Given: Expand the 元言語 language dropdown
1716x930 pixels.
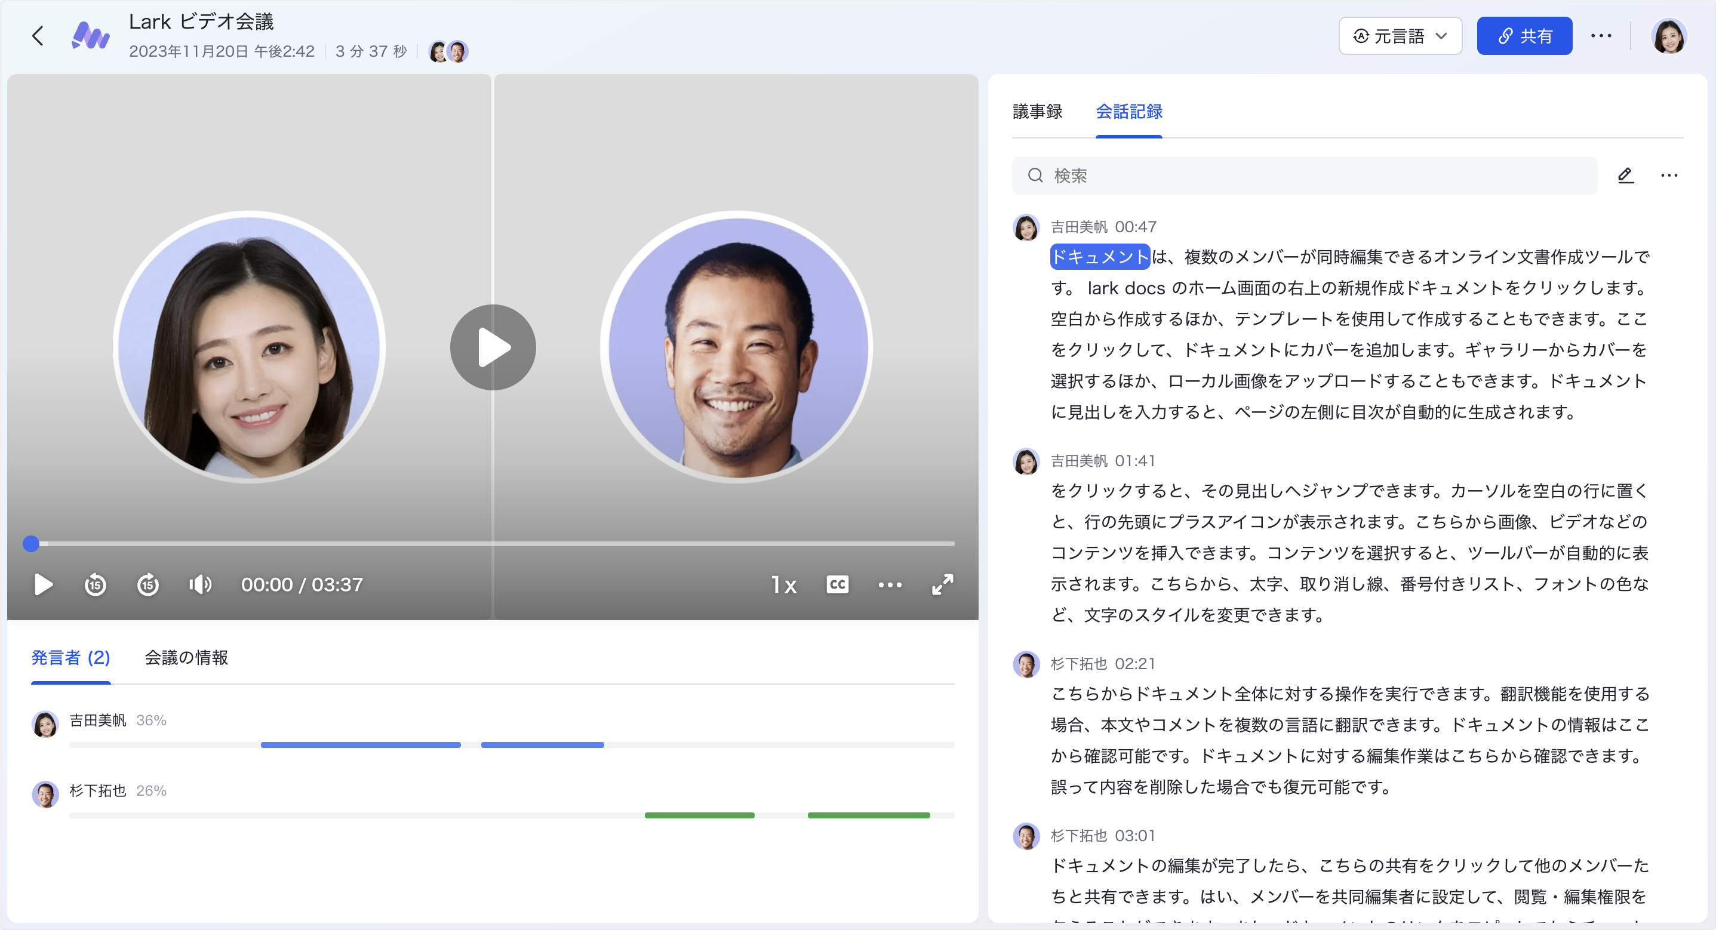Looking at the screenshot, I should click(1400, 35).
